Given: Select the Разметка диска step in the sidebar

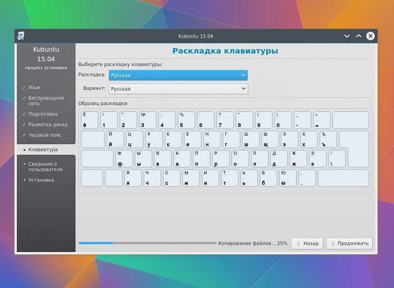Looking at the screenshot, I should [x=48, y=124].
